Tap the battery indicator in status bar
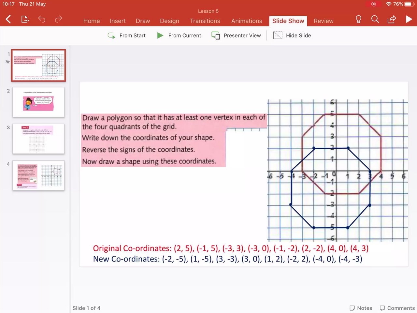Viewport: 417px width, 313px height. (x=410, y=4)
